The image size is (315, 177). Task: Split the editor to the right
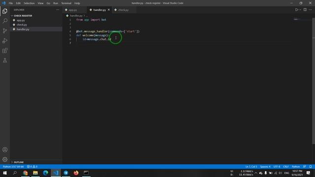click(305, 10)
